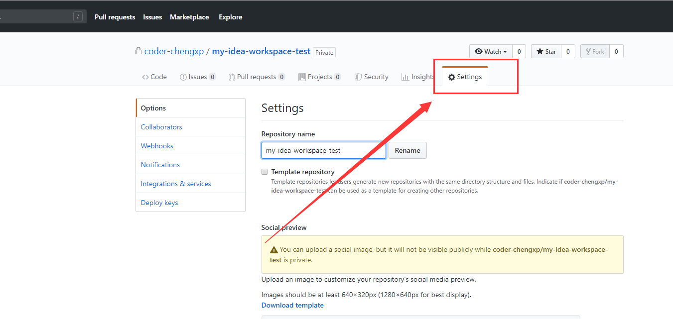
Task: Click Pull requests in top navigation
Action: [x=115, y=17]
